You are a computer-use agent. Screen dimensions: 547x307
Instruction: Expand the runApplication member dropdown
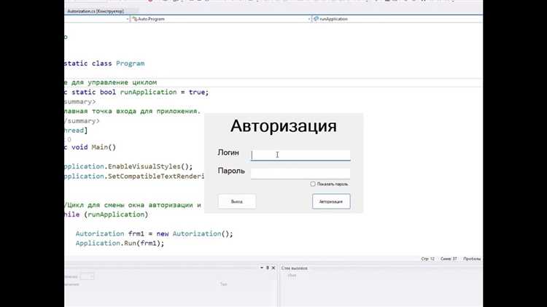tap(478, 18)
